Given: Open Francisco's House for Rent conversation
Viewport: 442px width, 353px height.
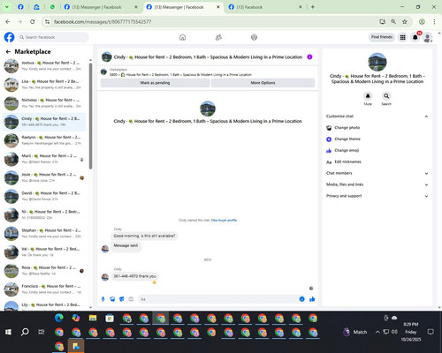Looking at the screenshot, I should tap(44, 289).
